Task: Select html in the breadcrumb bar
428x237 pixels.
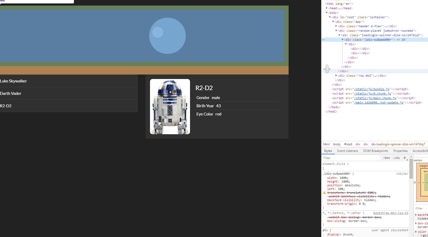Action: click(x=326, y=144)
